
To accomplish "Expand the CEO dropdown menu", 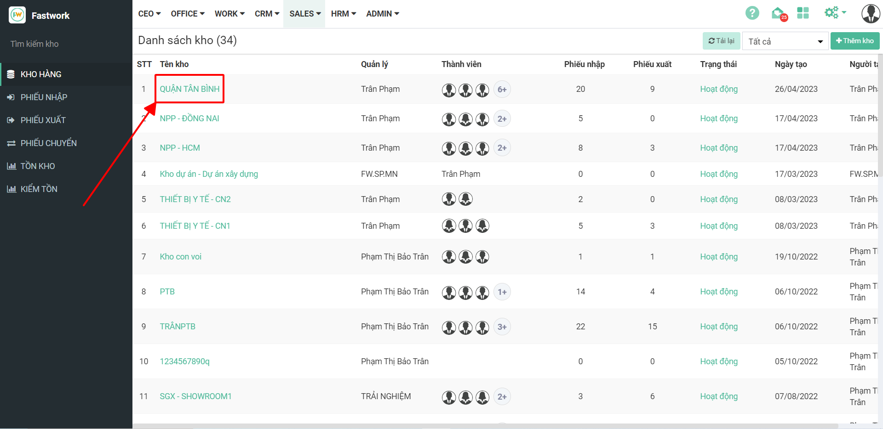I will tap(149, 14).
